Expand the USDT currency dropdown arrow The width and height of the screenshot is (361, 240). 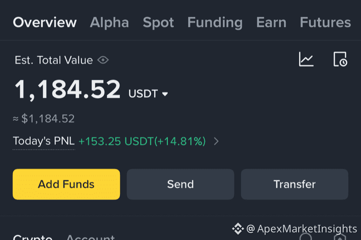[x=165, y=94]
